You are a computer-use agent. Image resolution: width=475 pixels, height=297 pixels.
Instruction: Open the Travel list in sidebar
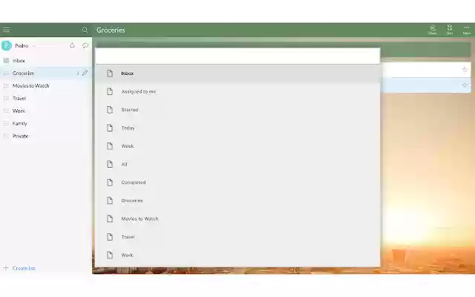(46, 98)
